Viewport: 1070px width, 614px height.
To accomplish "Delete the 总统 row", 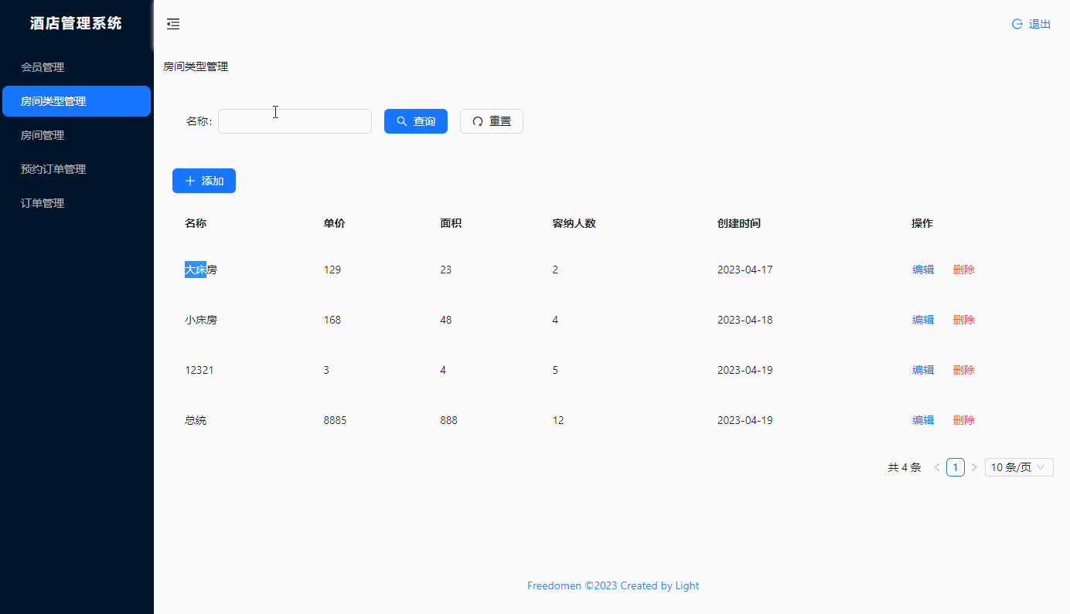I will coord(964,420).
